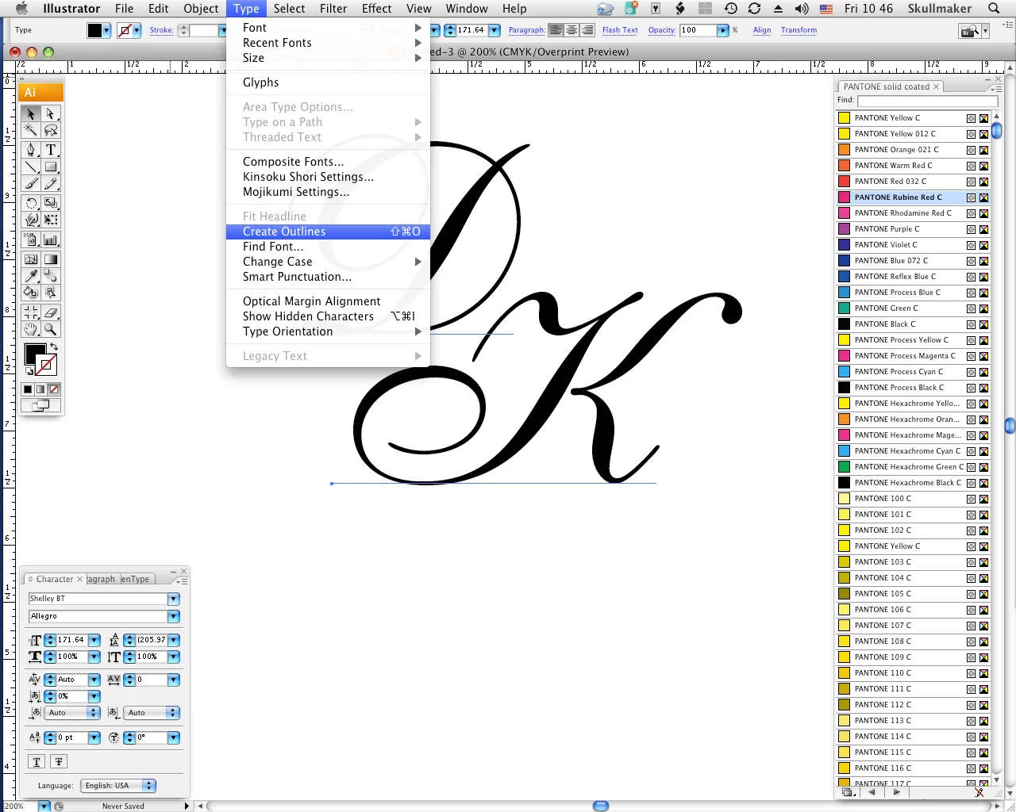The image size is (1016, 812).
Task: Select the Warp tool
Action: click(31, 220)
